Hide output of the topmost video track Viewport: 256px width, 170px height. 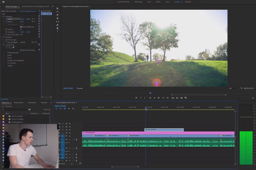pos(70,124)
